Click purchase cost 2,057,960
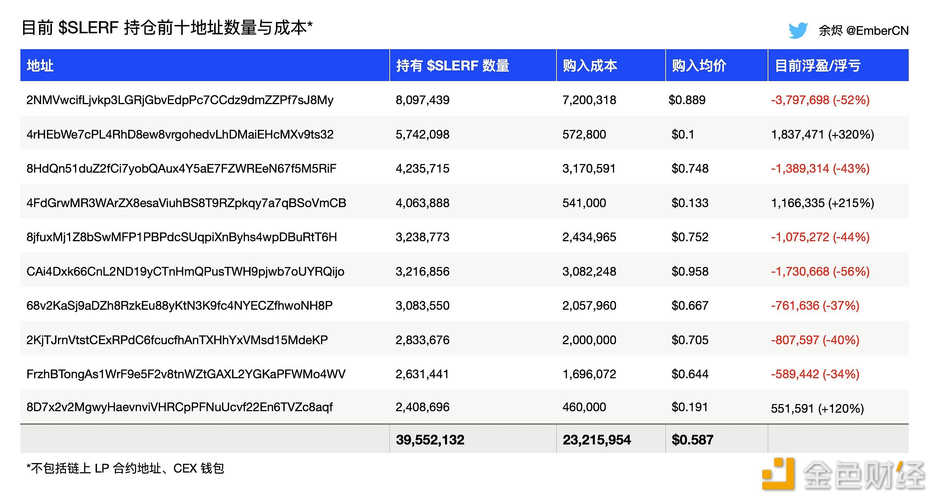The height and width of the screenshot is (496, 931). click(x=589, y=306)
